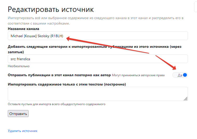Toggle the republish as author switch
This screenshot has width=197, height=139.
click(180, 75)
